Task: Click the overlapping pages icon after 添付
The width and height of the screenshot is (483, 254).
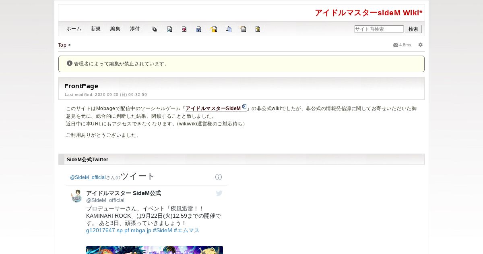Action: click(x=155, y=29)
